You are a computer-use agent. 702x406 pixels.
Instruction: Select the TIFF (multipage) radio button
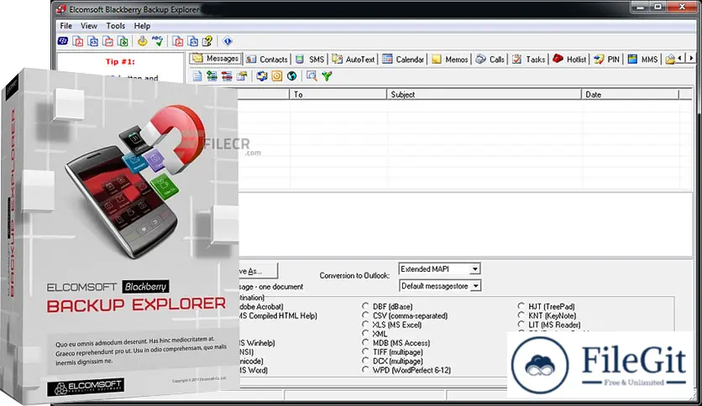coord(365,352)
